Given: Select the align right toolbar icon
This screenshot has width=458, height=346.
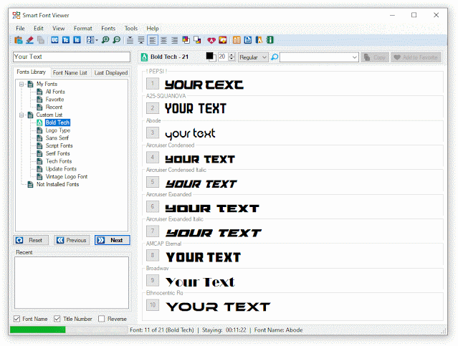Looking at the screenshot, I should click(x=174, y=40).
